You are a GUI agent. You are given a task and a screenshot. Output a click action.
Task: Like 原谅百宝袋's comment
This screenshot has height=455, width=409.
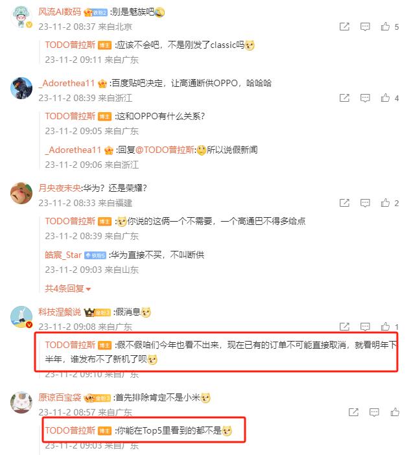(x=395, y=412)
